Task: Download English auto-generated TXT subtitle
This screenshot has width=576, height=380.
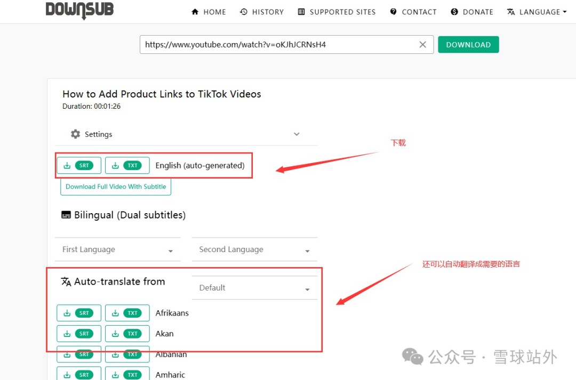Action: coord(127,165)
